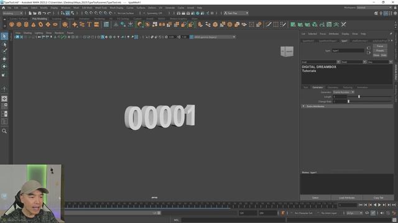Open the viewport Shading menu

[x=27, y=33]
